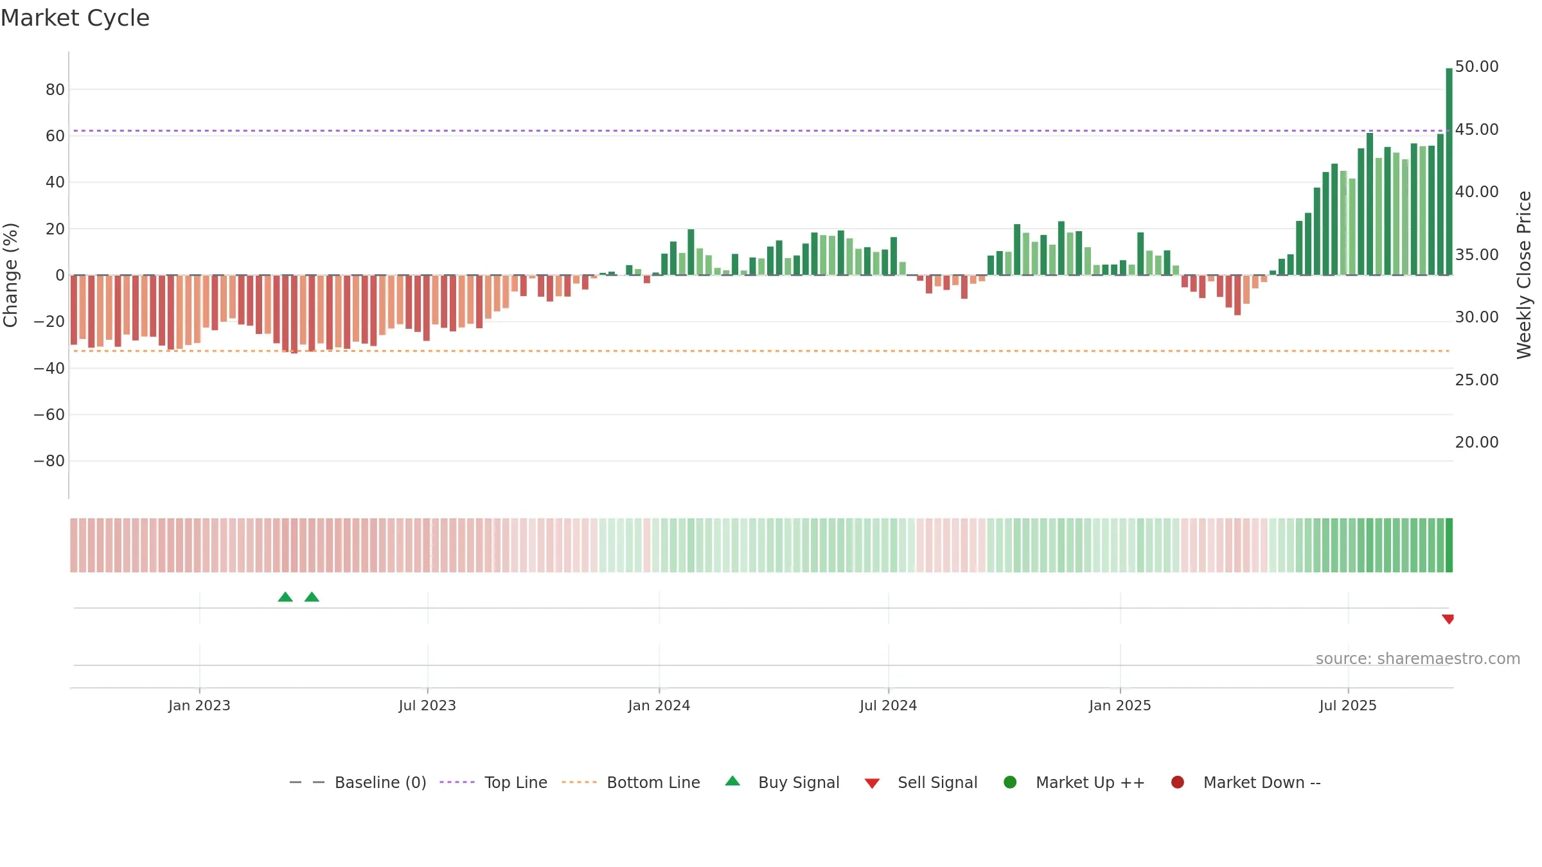The image size is (1542, 867).
Task: Click the Change (%) axis title
Action: click(x=10, y=275)
